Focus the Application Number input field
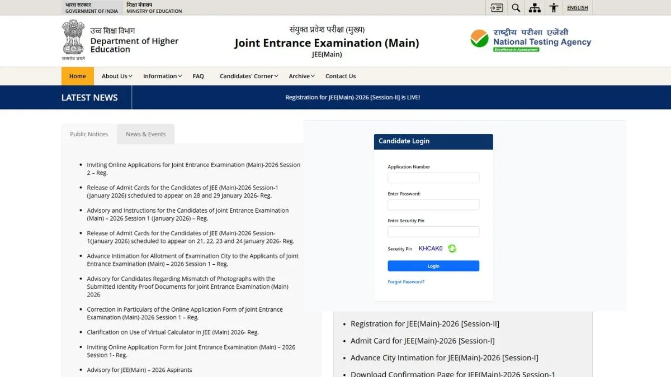671x377 pixels. (433, 178)
